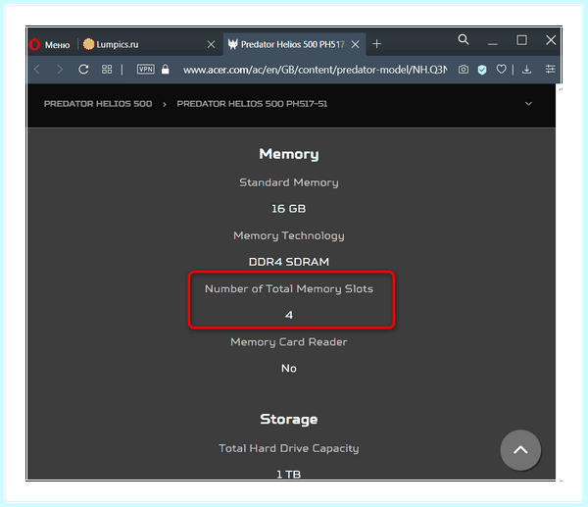The height and width of the screenshot is (507, 588).
Task: Click the Storage section heading
Action: 289,419
